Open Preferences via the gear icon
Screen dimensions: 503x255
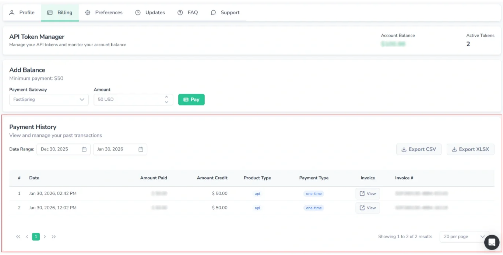click(88, 12)
